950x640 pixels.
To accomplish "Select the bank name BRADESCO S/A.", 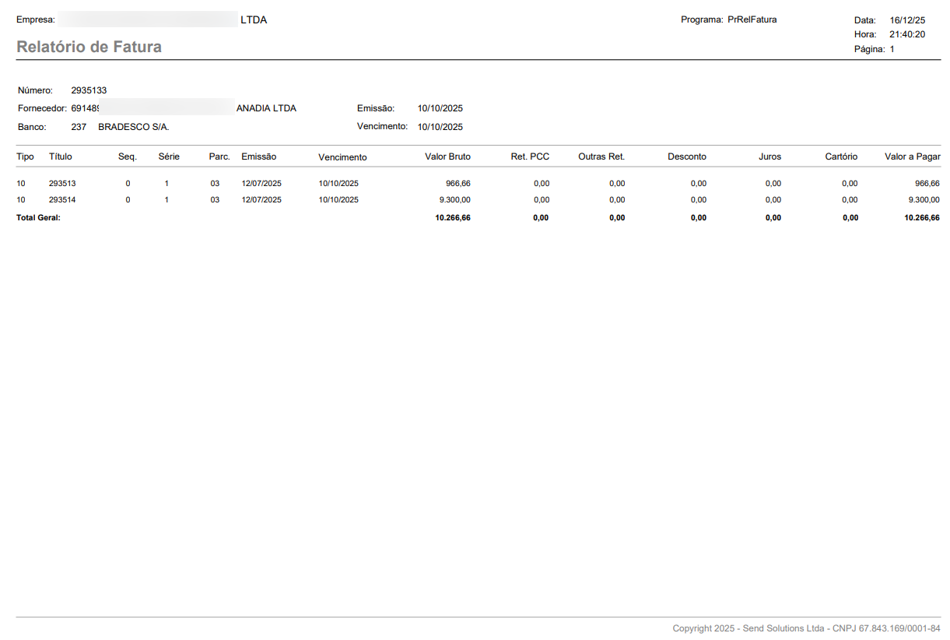I will (133, 126).
